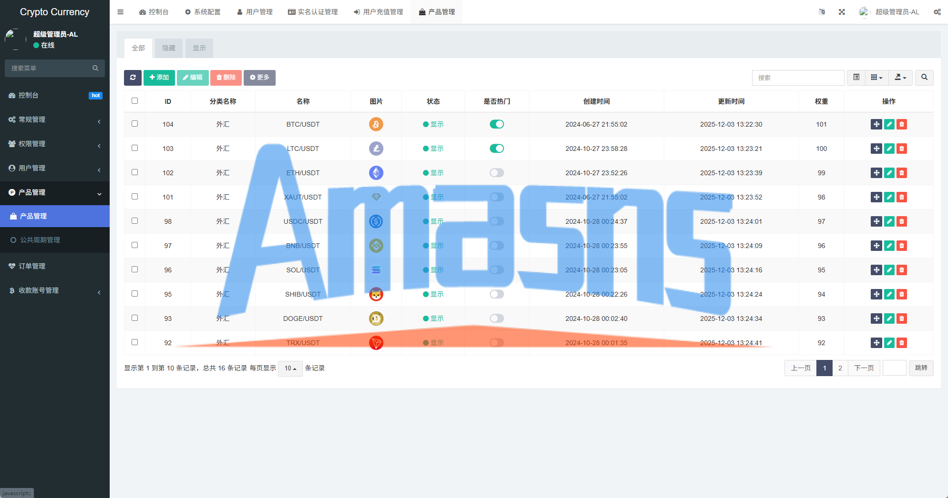Viewport: 948px width, 498px height.
Task: Disable the hot toggle for LTC/USDT
Action: pos(497,149)
